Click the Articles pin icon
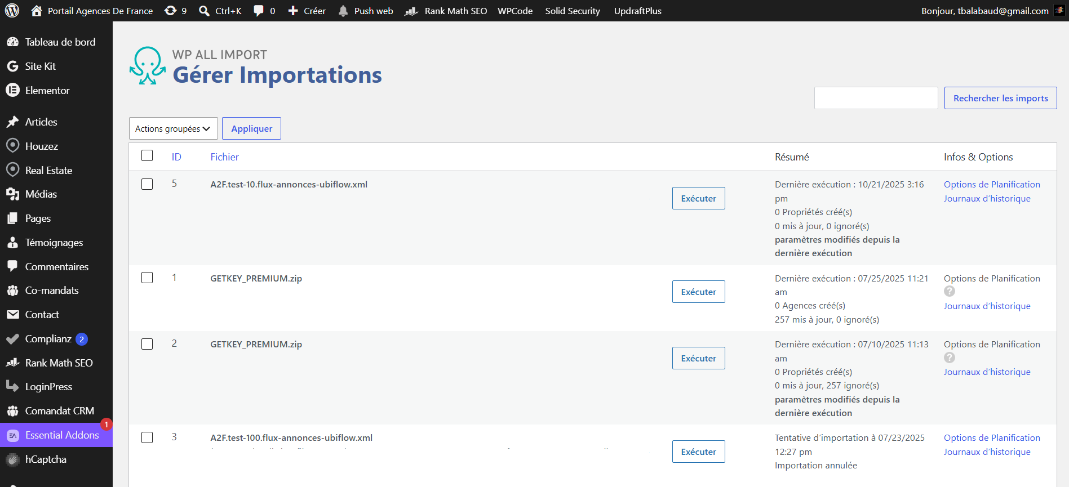 (12, 122)
